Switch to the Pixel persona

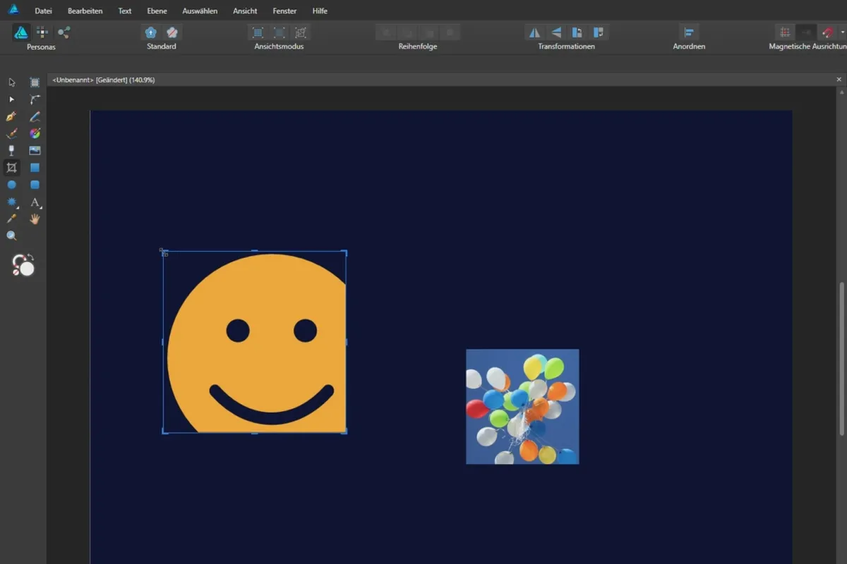click(42, 32)
